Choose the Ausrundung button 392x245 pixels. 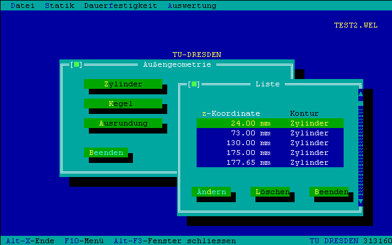123,123
